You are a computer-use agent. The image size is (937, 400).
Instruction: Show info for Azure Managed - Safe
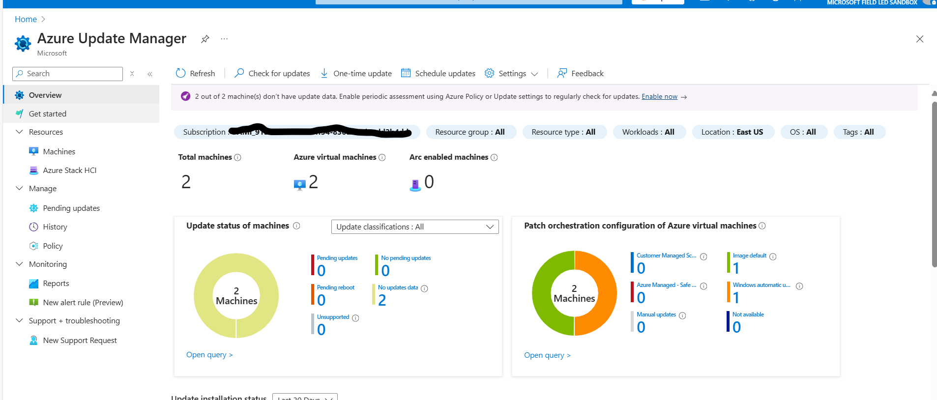coord(703,286)
